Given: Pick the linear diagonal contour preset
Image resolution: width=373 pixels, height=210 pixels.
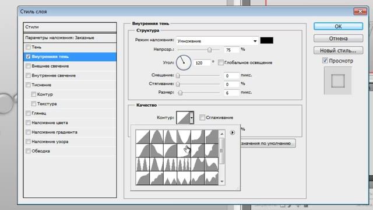Looking at the screenshot, I should click(143, 136).
